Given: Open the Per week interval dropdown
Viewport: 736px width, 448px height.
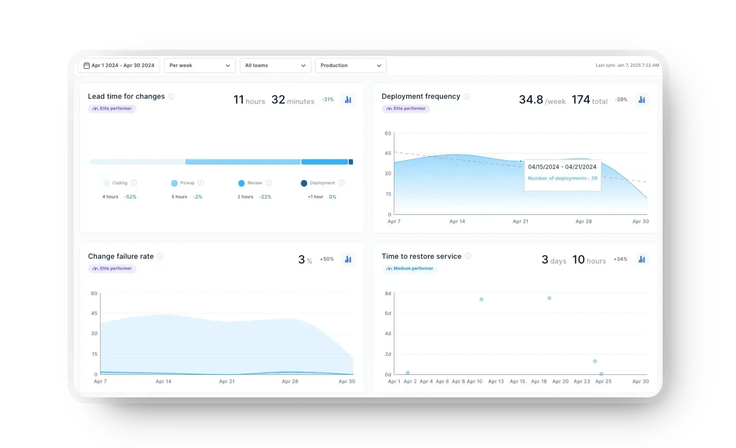Looking at the screenshot, I should tap(199, 65).
